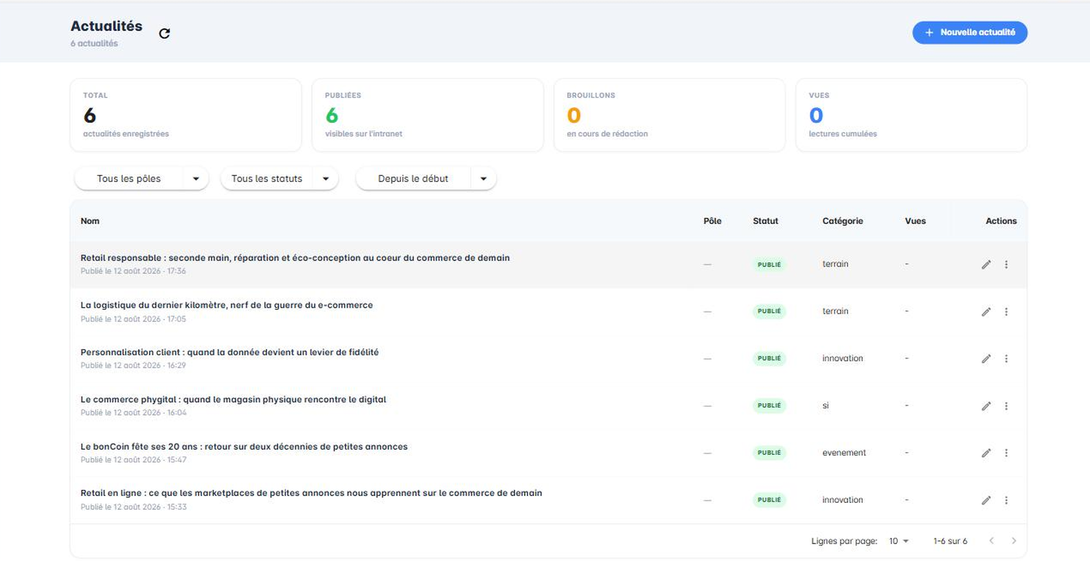The height and width of the screenshot is (562, 1090).
Task: Open the Tous les statuts filter
Action: pos(279,179)
